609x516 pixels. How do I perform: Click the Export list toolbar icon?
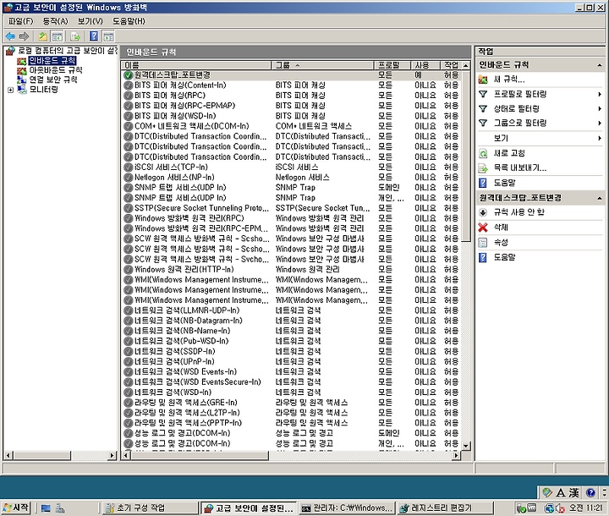(75, 36)
